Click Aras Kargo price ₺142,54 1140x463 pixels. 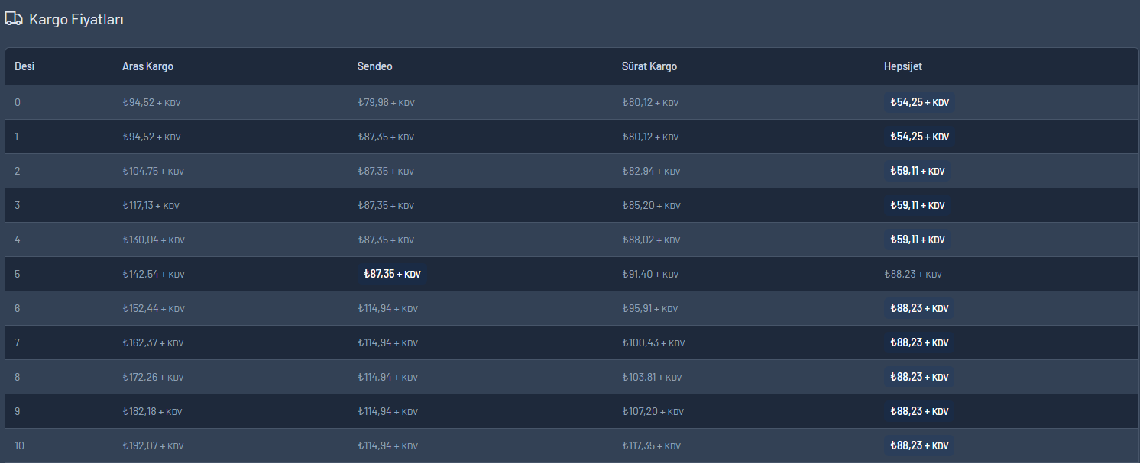pos(154,274)
